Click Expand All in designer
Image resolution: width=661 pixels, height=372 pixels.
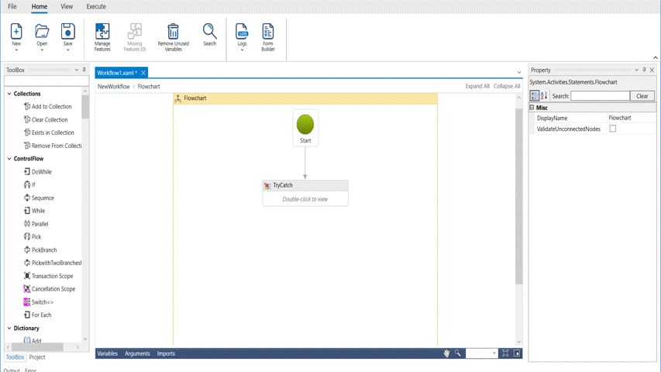coord(477,86)
